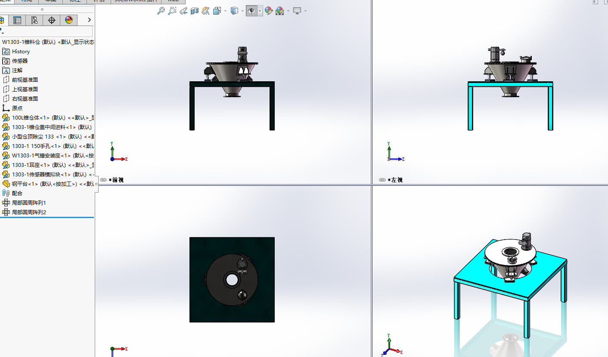Select the 钢平台<1> steel platform component

[x=48, y=184]
